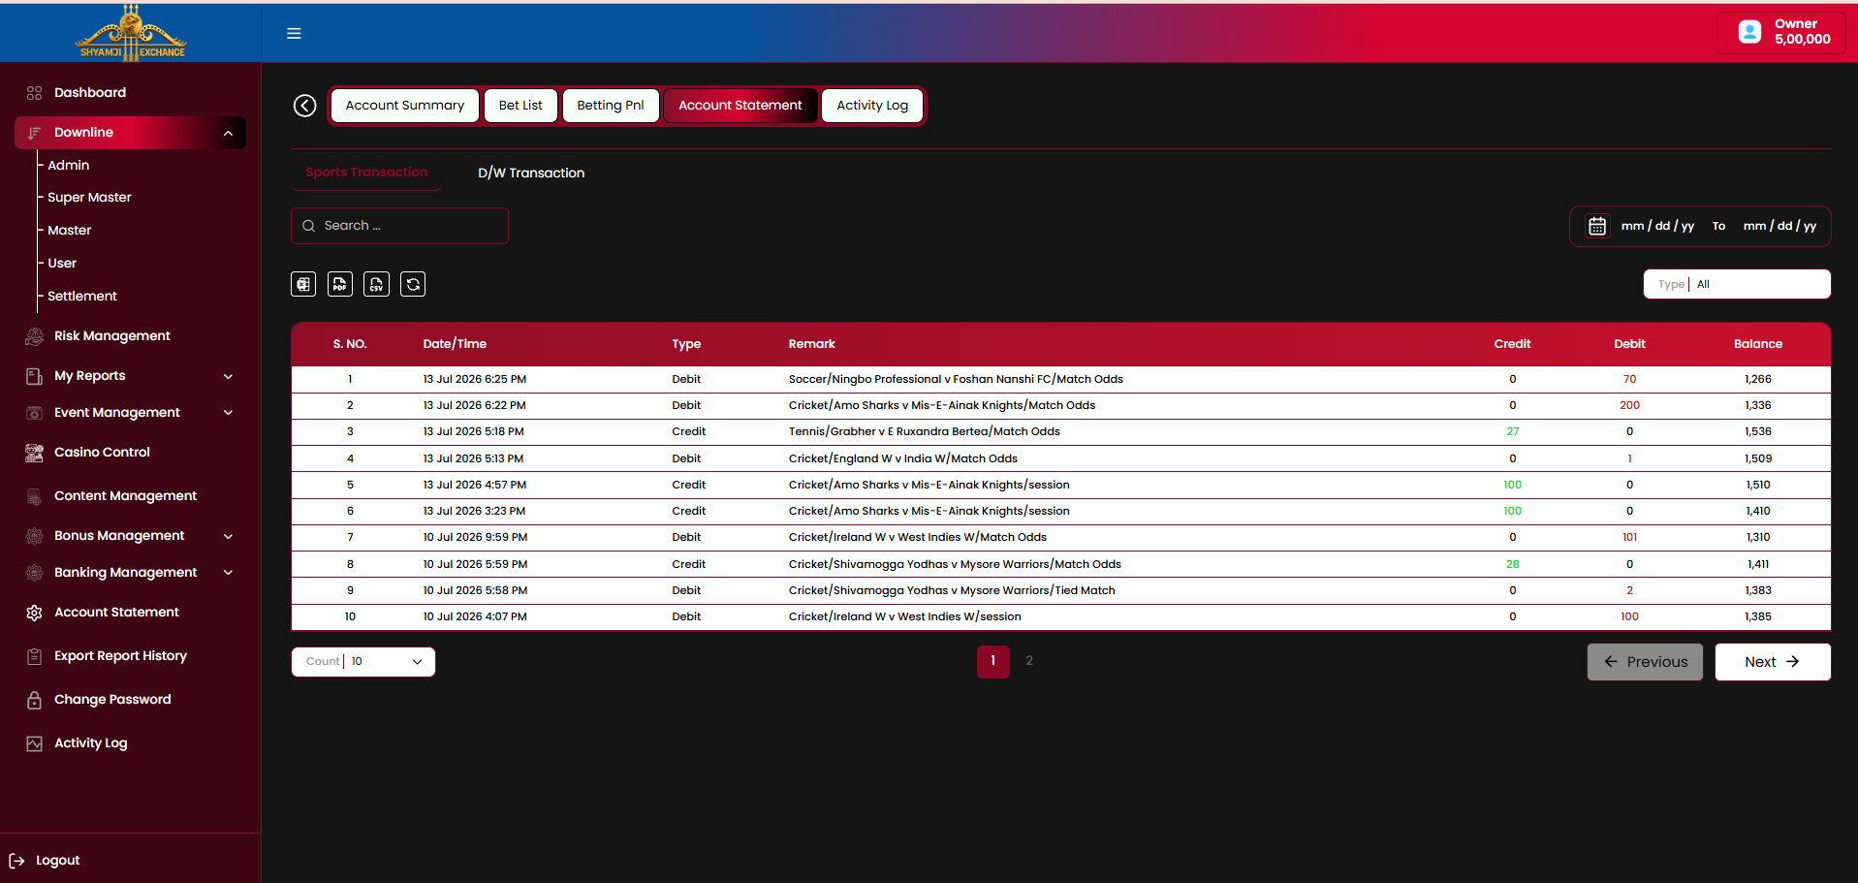
Task: Go back using the circled arrow
Action: (305, 106)
